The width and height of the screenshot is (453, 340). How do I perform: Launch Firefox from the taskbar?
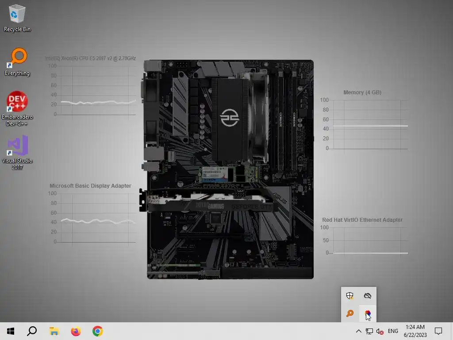(x=76, y=331)
